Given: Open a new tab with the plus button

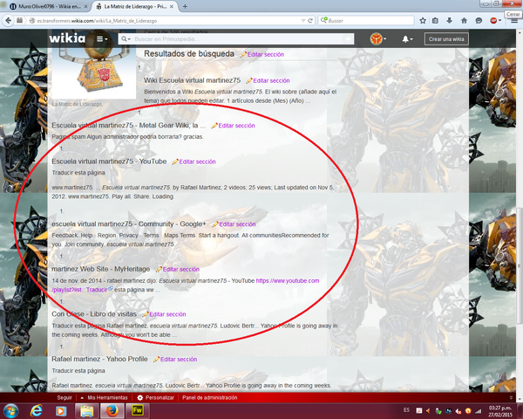Looking at the screenshot, I should coord(185,6).
